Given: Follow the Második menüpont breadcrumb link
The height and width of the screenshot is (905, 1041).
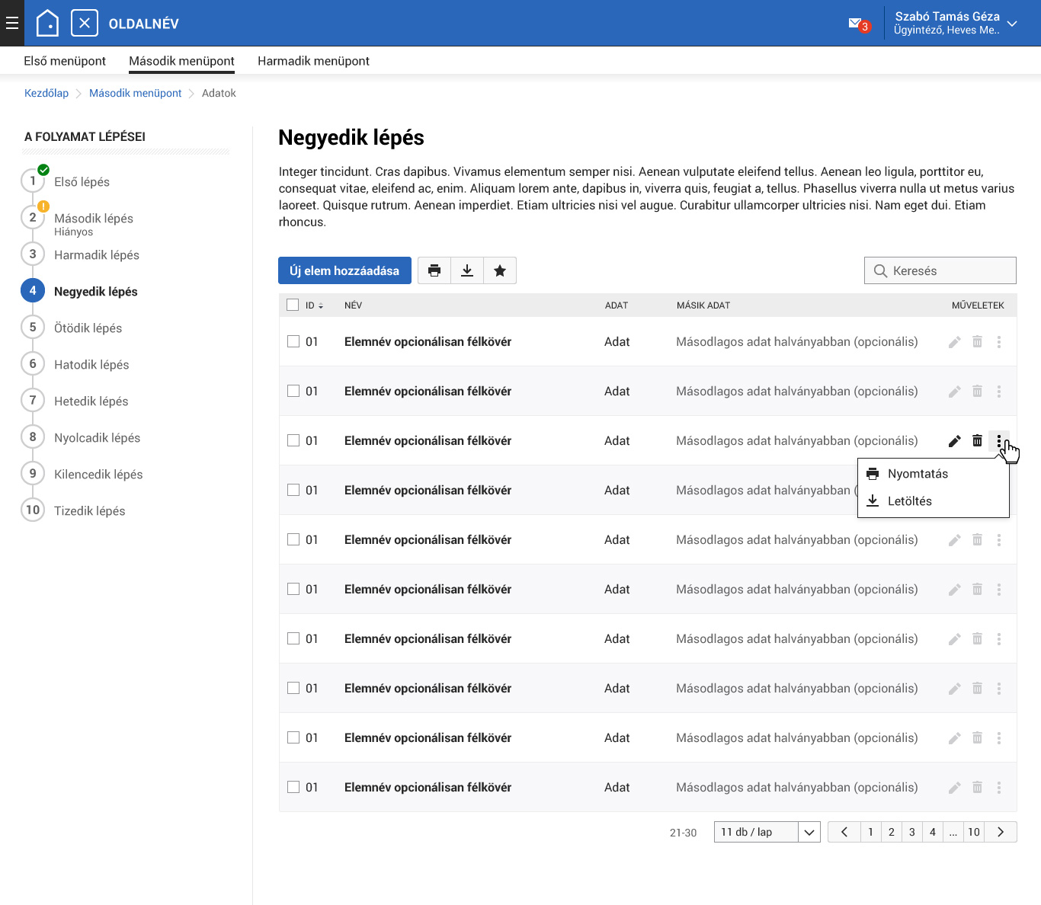Looking at the screenshot, I should point(135,93).
